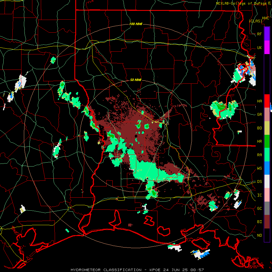
Task: Click the HA red legend swatch
Action: pos(267,101)
